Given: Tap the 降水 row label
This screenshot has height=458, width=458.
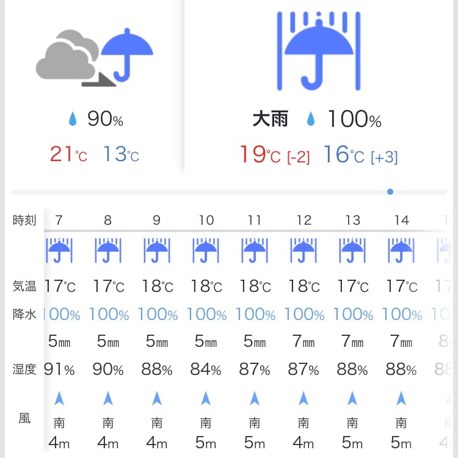Looking at the screenshot, I should (x=24, y=314).
